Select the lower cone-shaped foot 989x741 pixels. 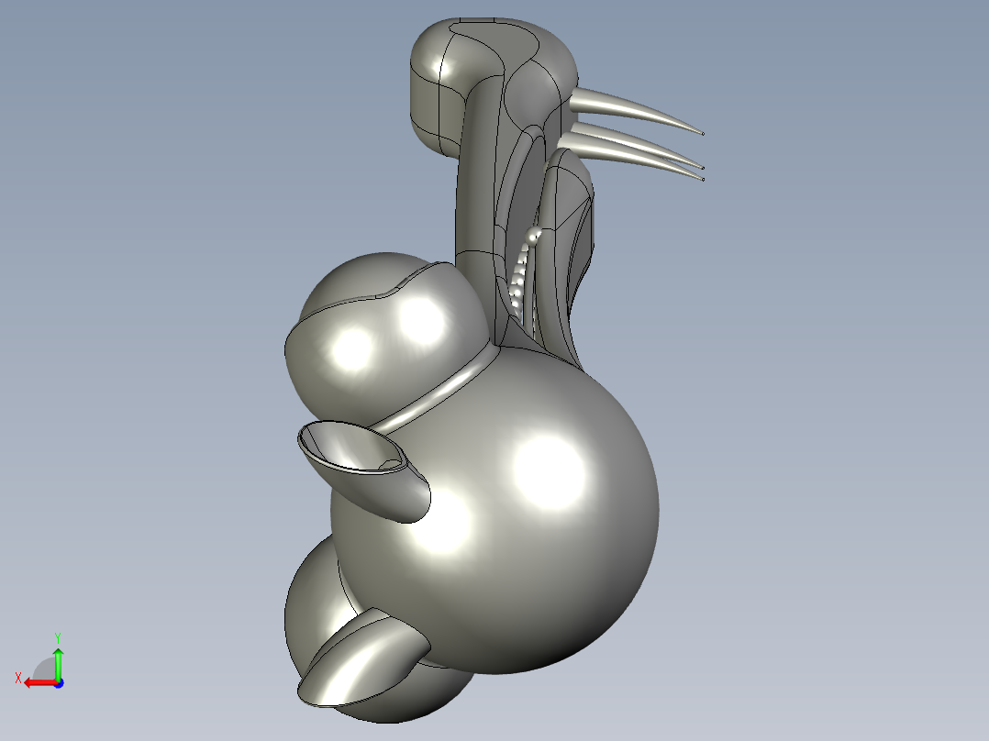[x=362, y=659]
